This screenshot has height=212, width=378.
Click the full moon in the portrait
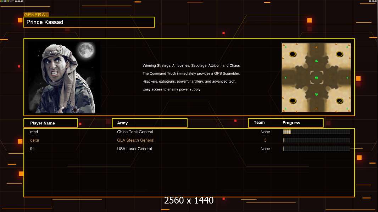coord(86,50)
